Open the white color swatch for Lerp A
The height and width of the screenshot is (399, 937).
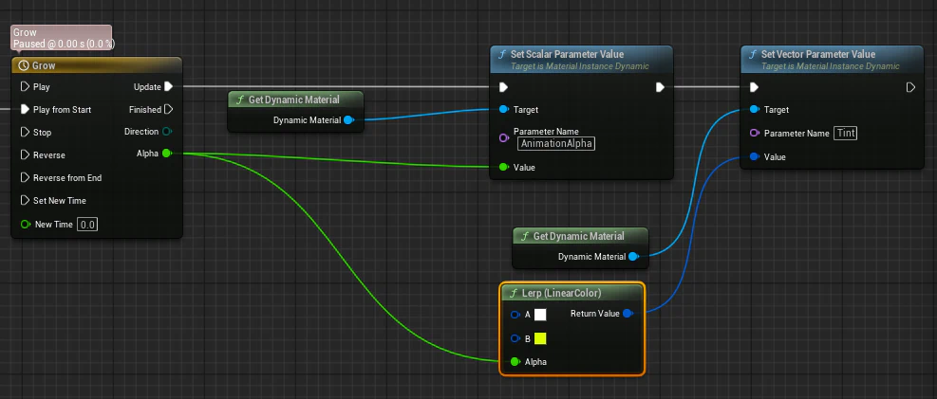click(x=540, y=315)
